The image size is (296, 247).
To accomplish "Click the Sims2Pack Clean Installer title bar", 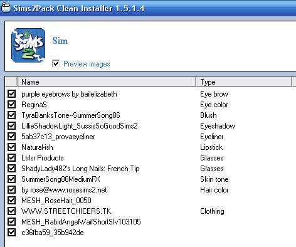I will pos(148,8).
